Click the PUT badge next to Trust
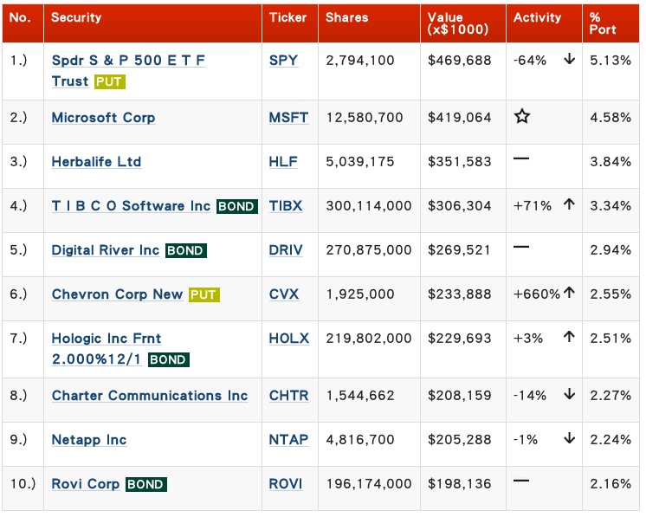 point(110,81)
